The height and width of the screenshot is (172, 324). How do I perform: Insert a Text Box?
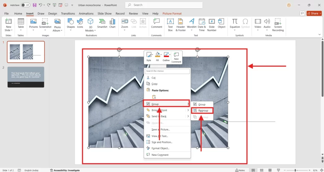point(170,24)
